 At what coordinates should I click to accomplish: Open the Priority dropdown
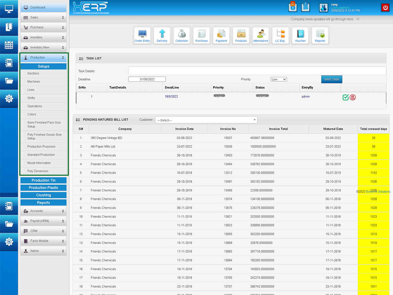coord(279,79)
